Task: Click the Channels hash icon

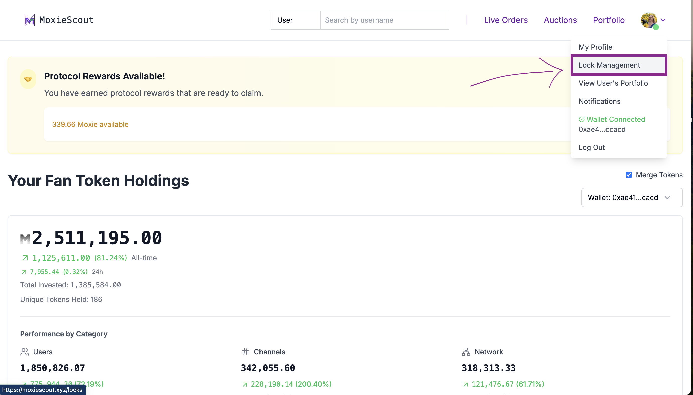Action: [245, 352]
